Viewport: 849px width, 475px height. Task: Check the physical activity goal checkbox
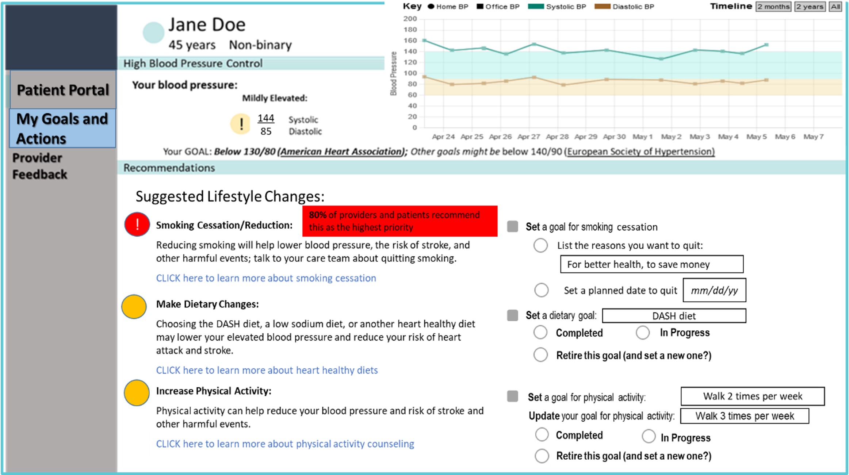(x=512, y=396)
